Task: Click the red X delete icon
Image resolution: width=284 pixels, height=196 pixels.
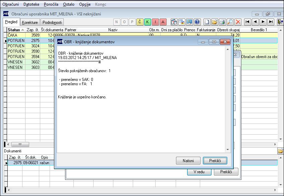Action: click(238, 22)
